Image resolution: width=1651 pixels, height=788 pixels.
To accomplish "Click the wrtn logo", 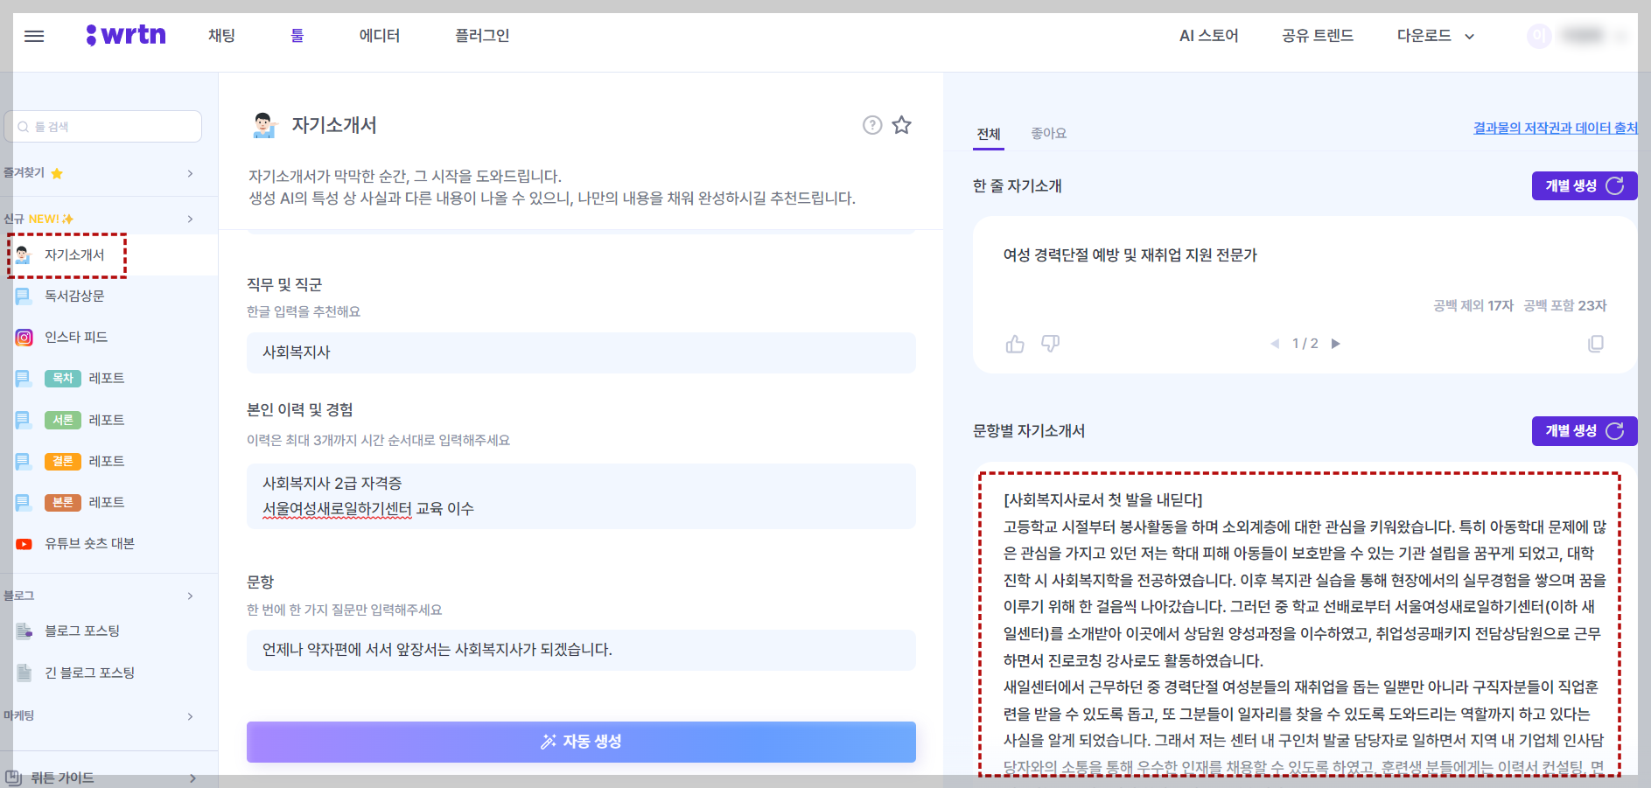I will tap(126, 35).
